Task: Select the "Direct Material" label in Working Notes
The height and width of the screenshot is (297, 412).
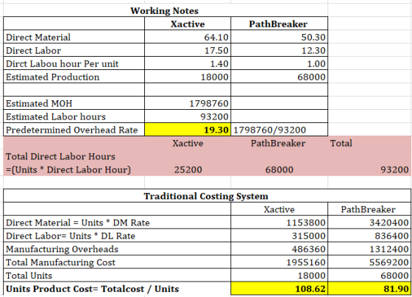Action: click(x=74, y=37)
